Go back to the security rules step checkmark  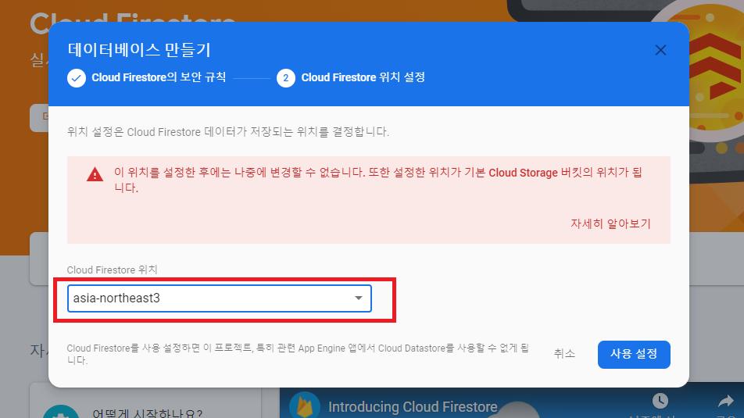(77, 78)
